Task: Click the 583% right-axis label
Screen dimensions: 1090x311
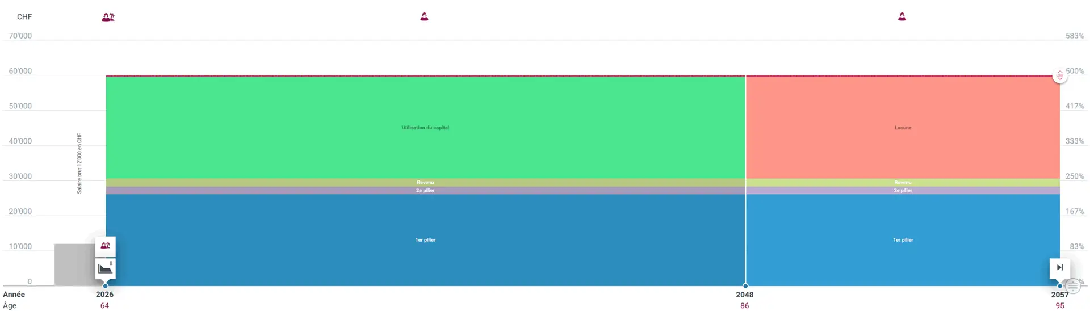Action: 1075,36
